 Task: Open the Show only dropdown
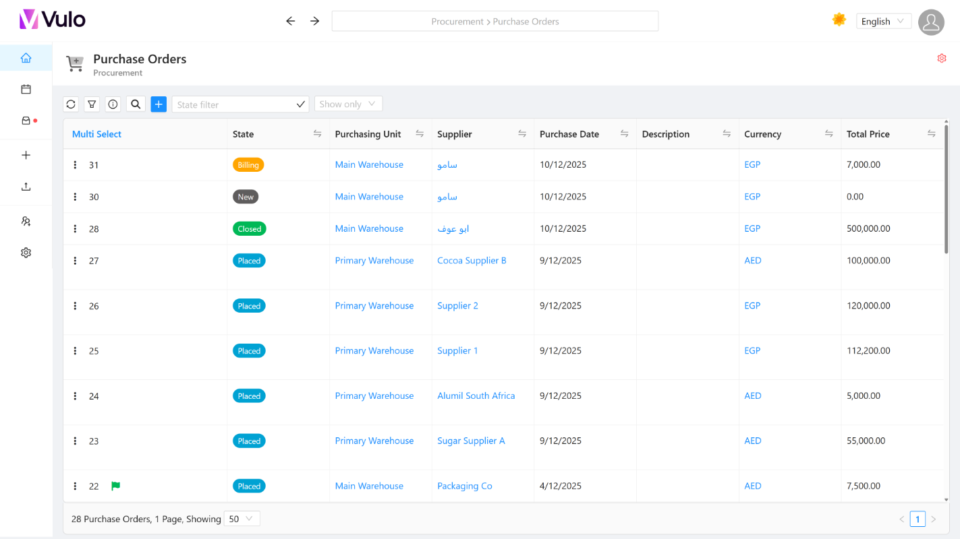click(348, 103)
